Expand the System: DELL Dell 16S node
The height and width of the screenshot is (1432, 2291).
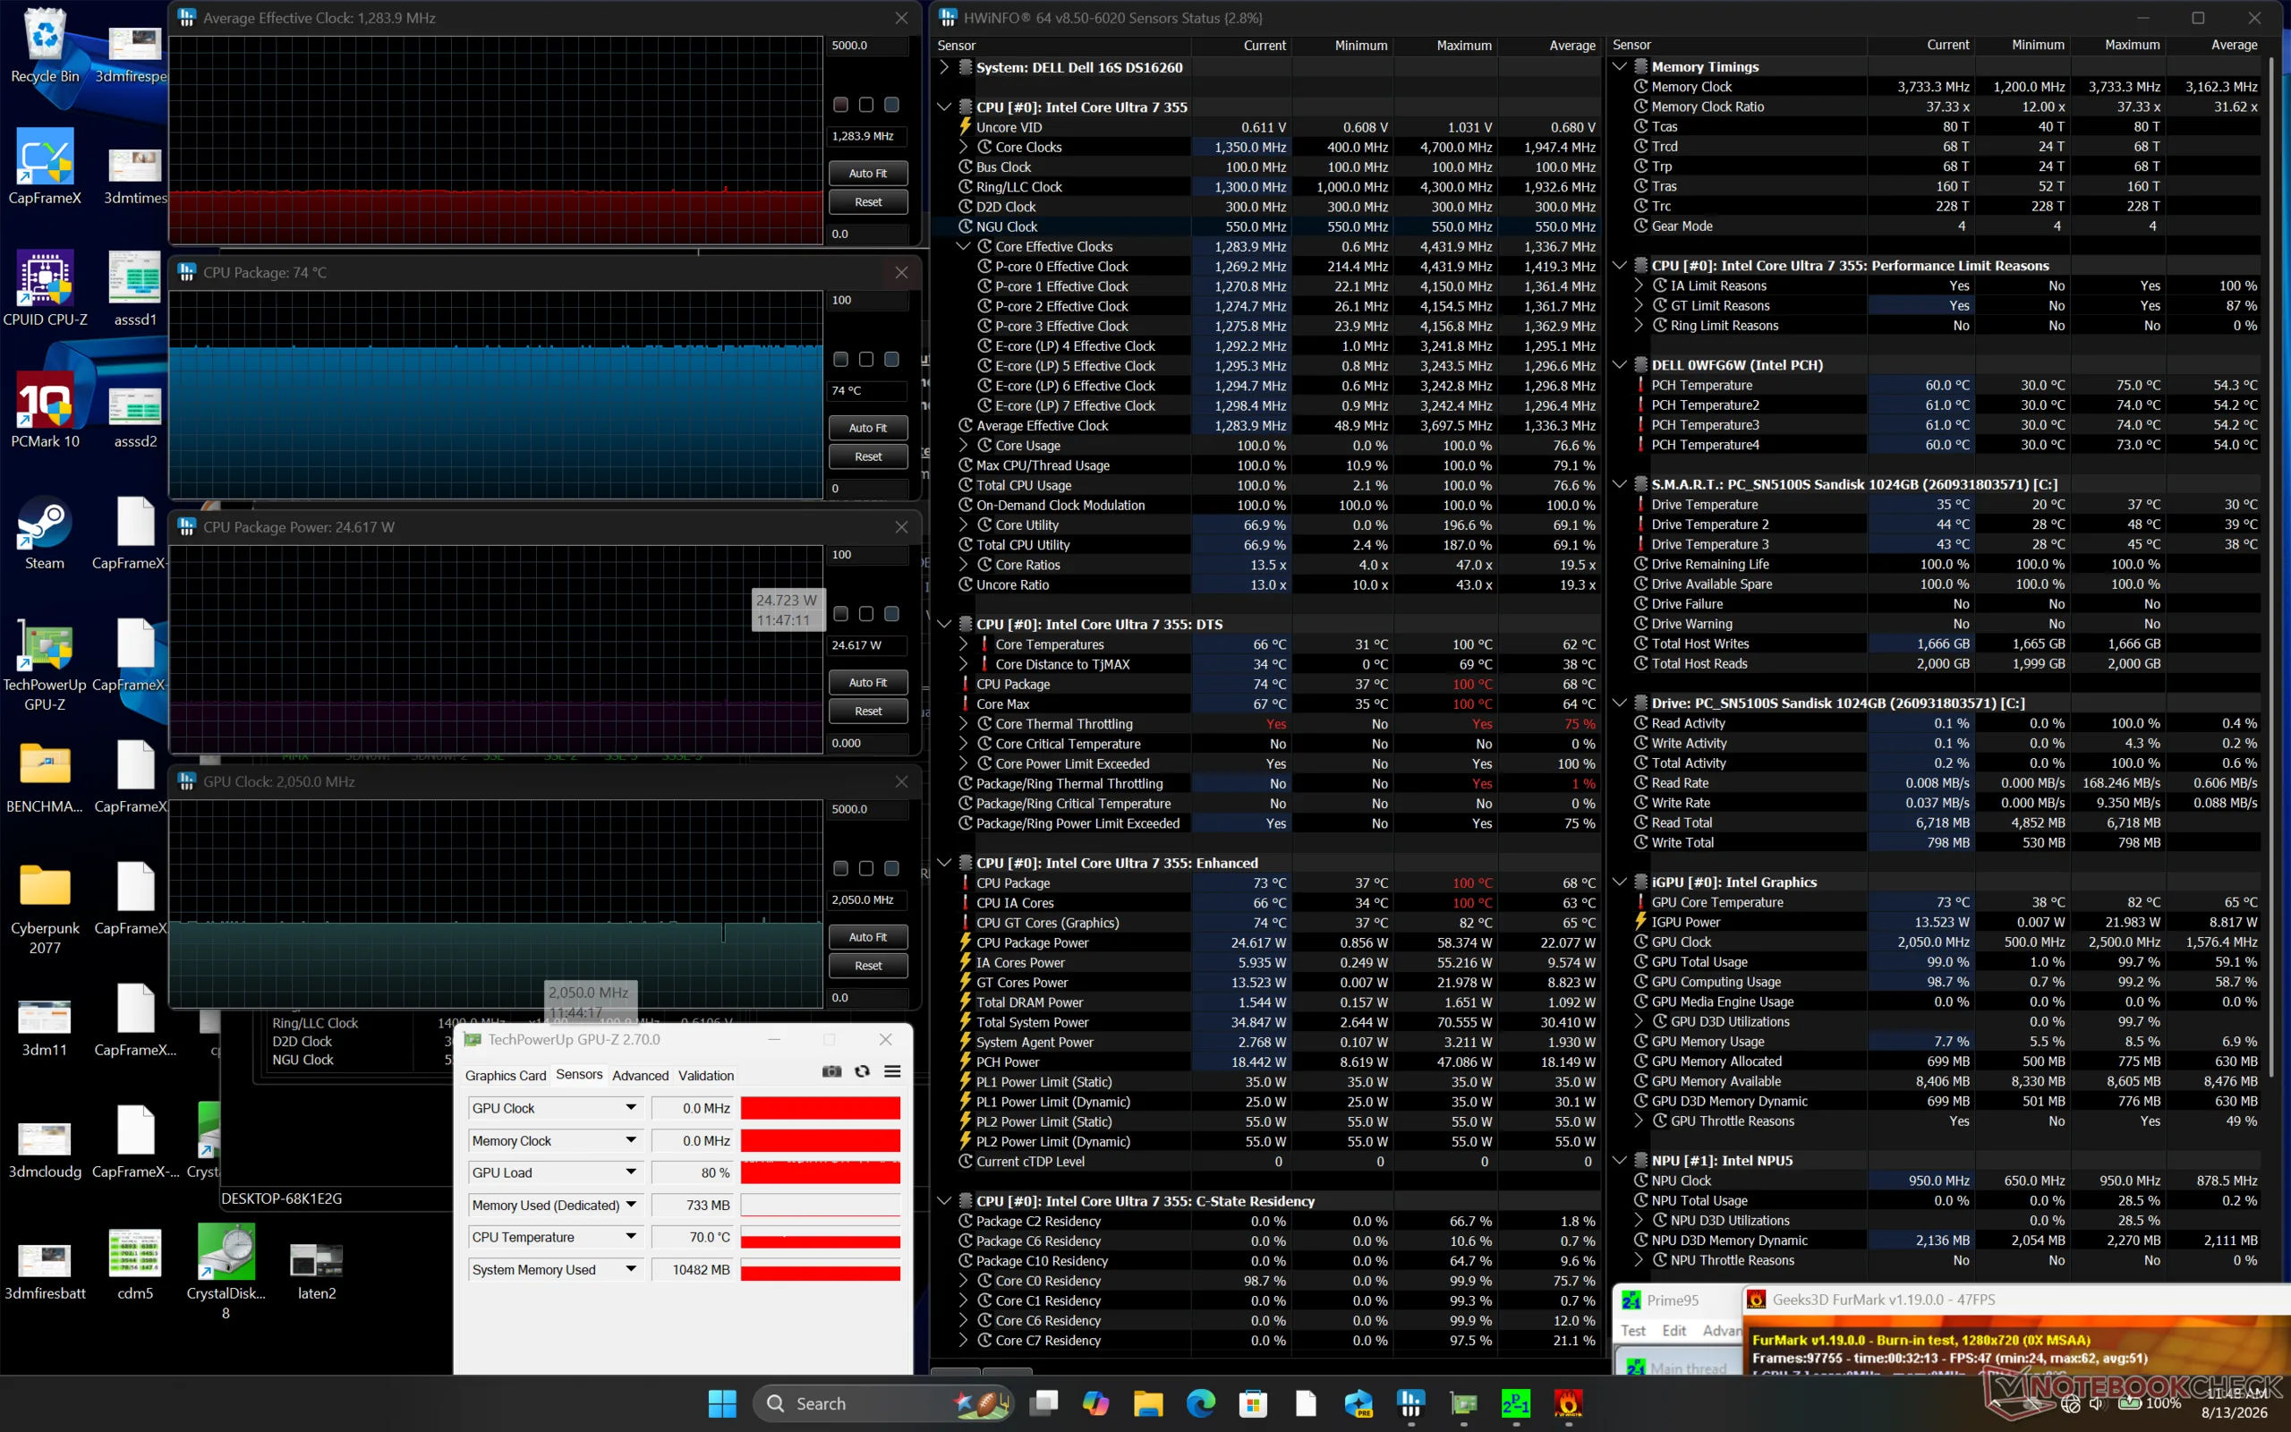(x=944, y=67)
